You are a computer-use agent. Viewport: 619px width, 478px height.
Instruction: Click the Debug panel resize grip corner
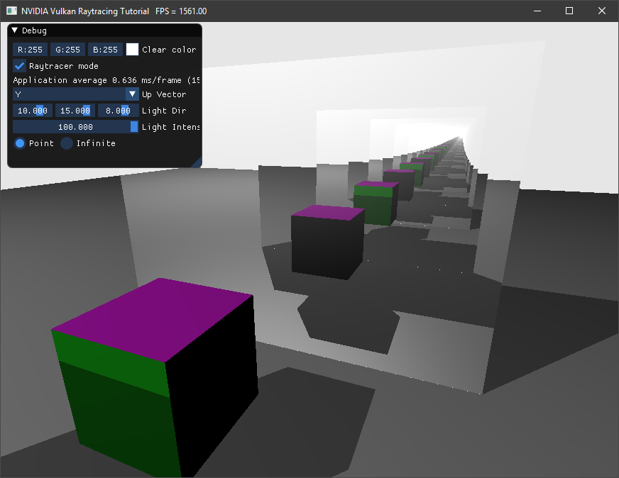click(197, 164)
